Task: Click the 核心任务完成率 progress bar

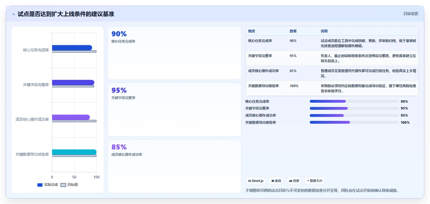Action: pyautogui.click(x=354, y=101)
